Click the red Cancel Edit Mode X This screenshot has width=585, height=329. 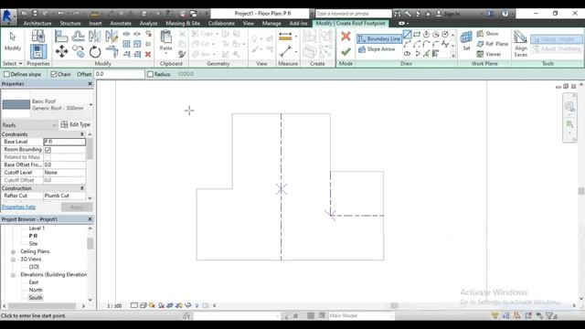[346, 37]
